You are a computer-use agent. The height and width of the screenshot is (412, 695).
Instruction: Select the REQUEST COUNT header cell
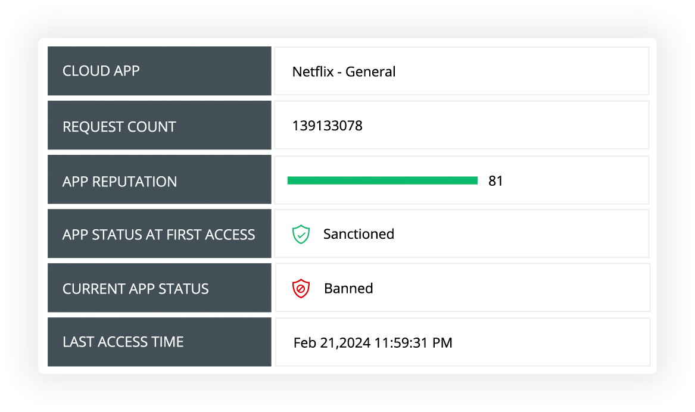click(160, 126)
